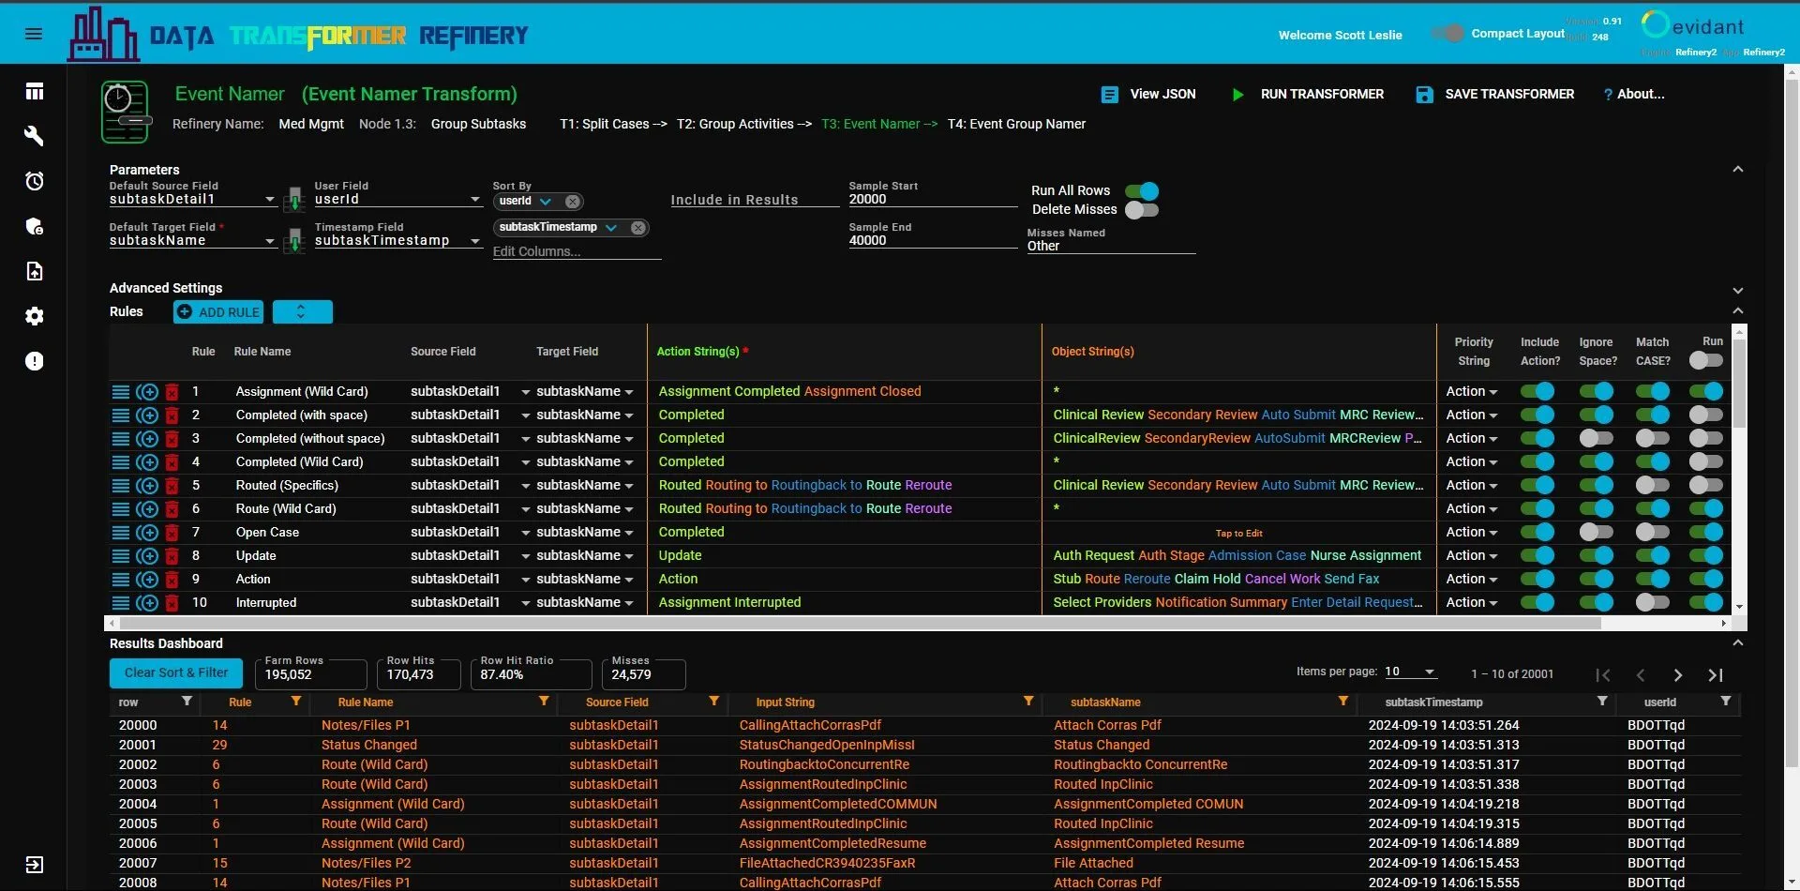Click the wrench tools icon in sidebar
1800x891 pixels.
coord(34,136)
